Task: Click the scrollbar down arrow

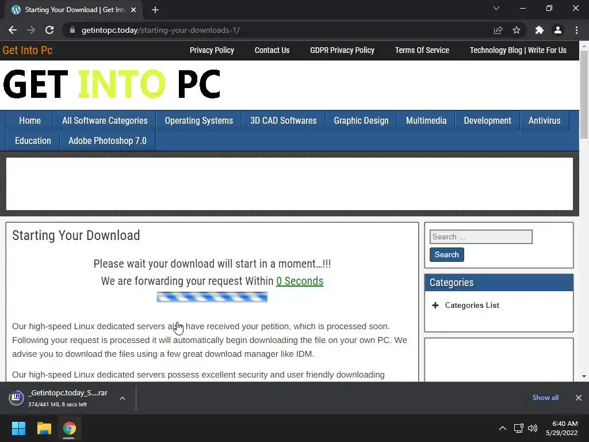Action: coord(584,376)
